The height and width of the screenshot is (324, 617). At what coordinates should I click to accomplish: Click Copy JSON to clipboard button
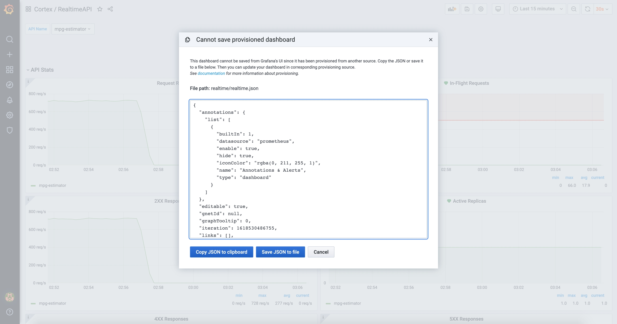(221, 252)
